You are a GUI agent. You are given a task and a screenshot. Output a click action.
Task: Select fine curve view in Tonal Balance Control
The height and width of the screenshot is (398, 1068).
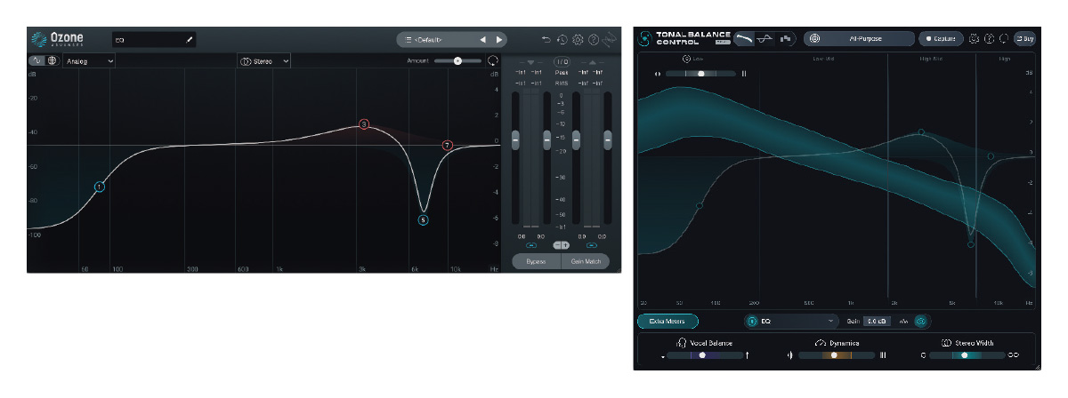tap(765, 39)
